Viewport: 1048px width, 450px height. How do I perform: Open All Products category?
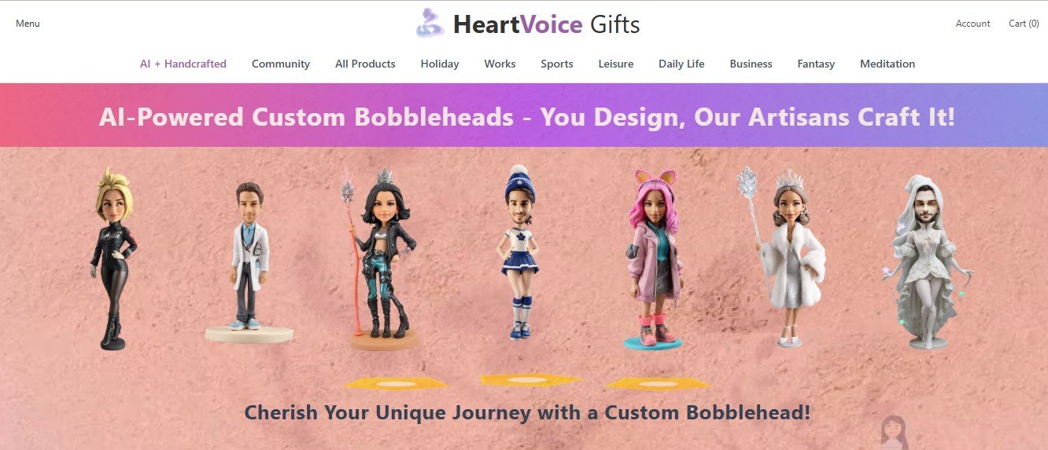point(365,64)
